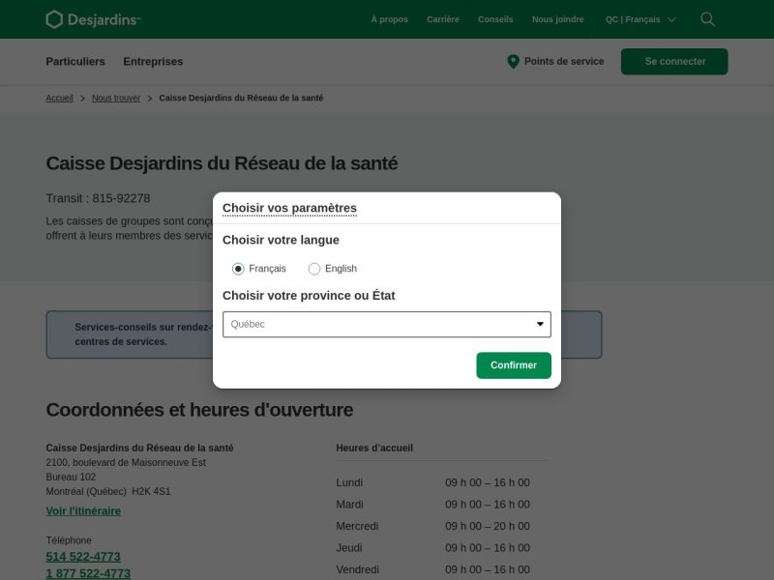Click the Voir l'itinéraire link
Viewport: 774px width, 580px height.
point(83,511)
